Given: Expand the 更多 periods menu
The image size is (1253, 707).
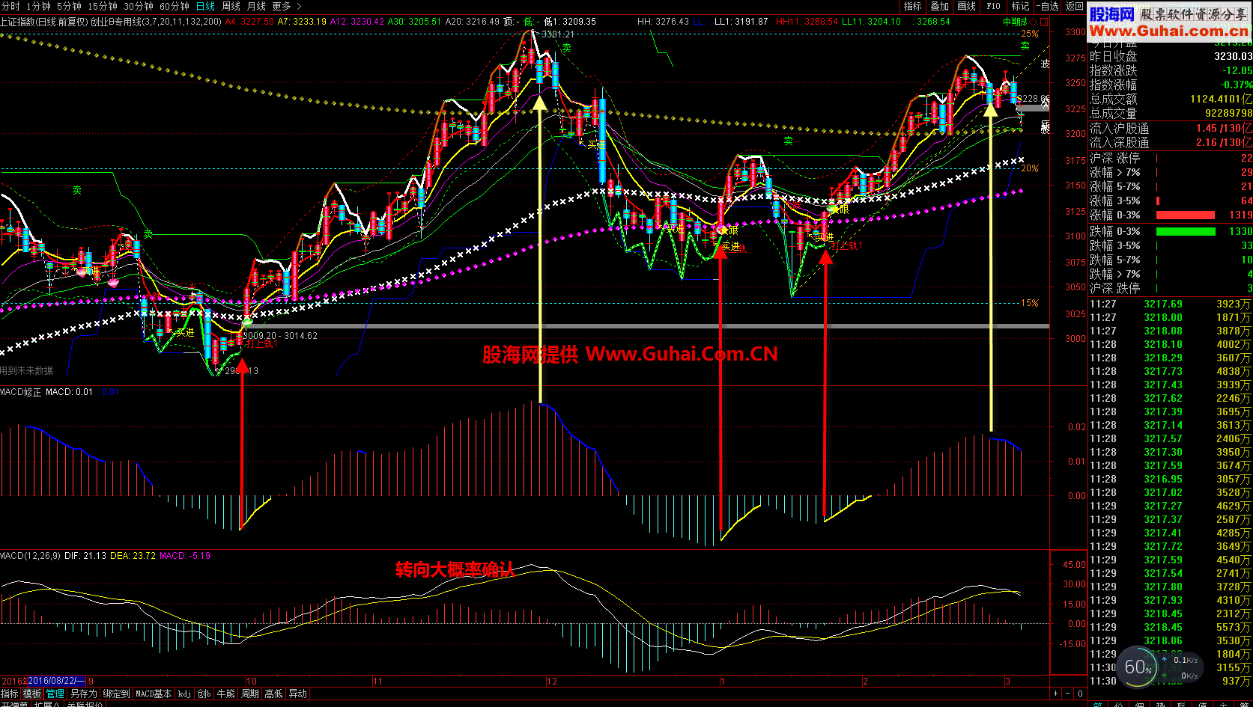Looking at the screenshot, I should tap(286, 6).
